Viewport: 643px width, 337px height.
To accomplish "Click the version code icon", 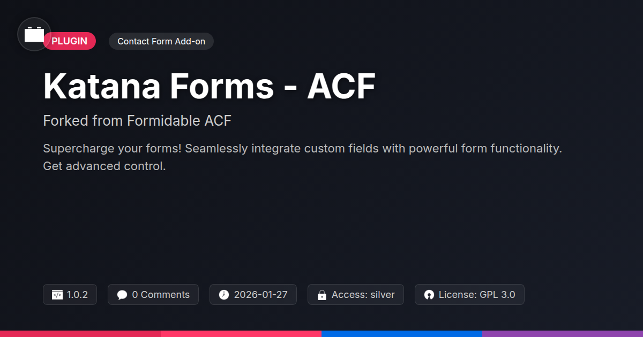I will pyautogui.click(x=57, y=295).
